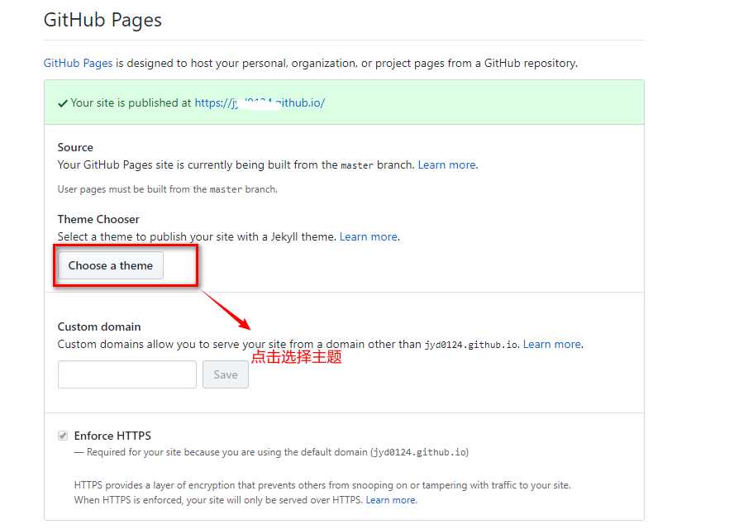
Task: Focus the custom domain text field
Action: coord(127,374)
